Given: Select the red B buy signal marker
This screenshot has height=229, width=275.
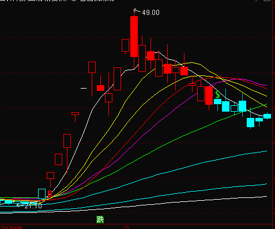Looking at the screenshot, I should [50, 194].
